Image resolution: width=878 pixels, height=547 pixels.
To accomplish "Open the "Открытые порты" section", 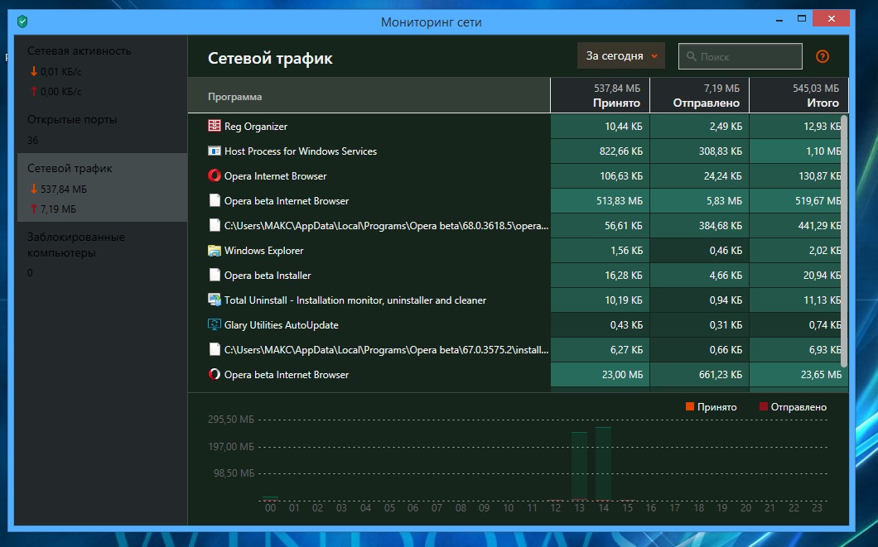I will click(x=72, y=120).
